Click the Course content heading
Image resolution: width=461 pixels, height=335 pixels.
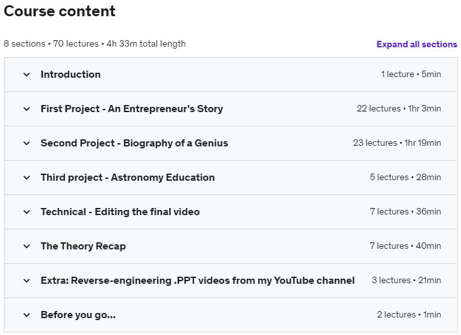tap(60, 11)
